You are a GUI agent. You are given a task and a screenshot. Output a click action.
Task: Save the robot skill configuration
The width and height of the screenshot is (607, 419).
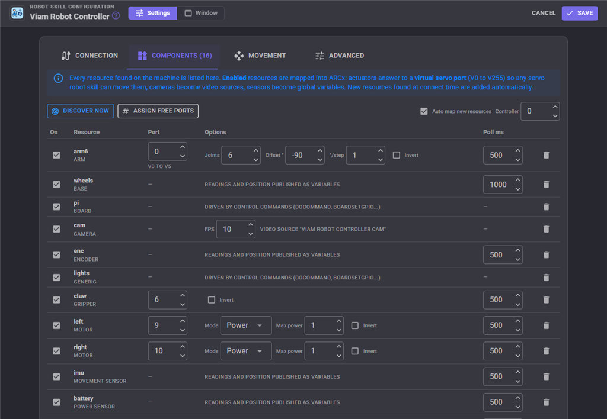580,13
